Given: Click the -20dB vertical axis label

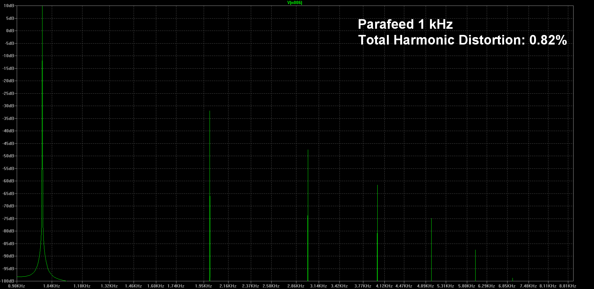Looking at the screenshot, I should [8, 81].
